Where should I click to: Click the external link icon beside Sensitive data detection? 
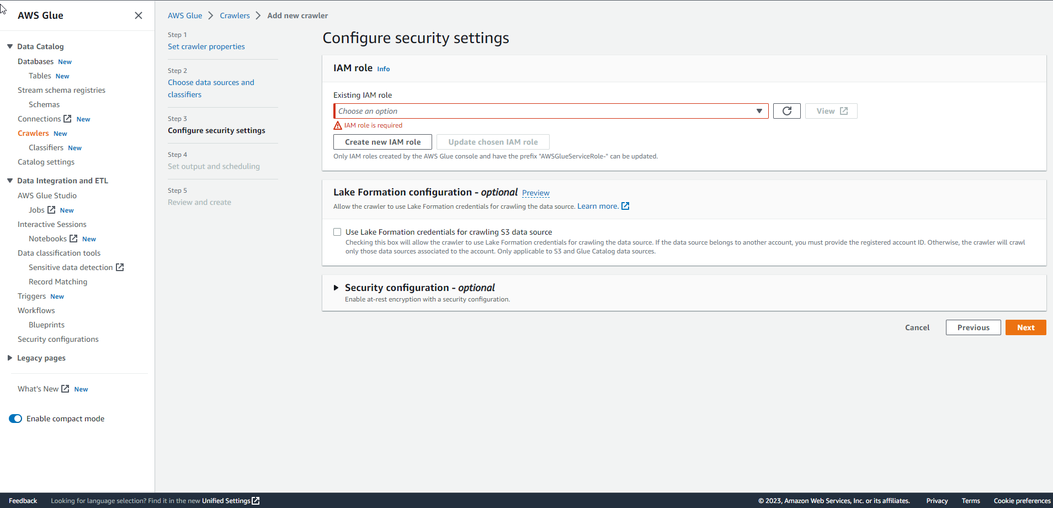tap(120, 267)
